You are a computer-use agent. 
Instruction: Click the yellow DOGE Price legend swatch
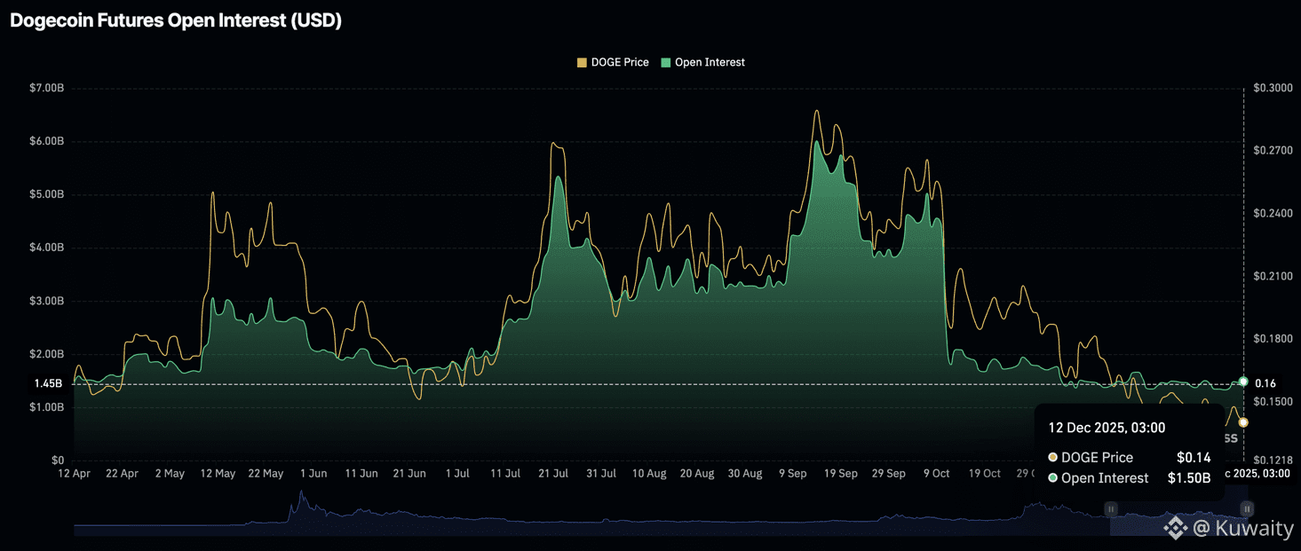(582, 63)
